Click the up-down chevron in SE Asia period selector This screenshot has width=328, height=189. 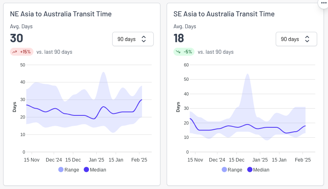pos(307,39)
